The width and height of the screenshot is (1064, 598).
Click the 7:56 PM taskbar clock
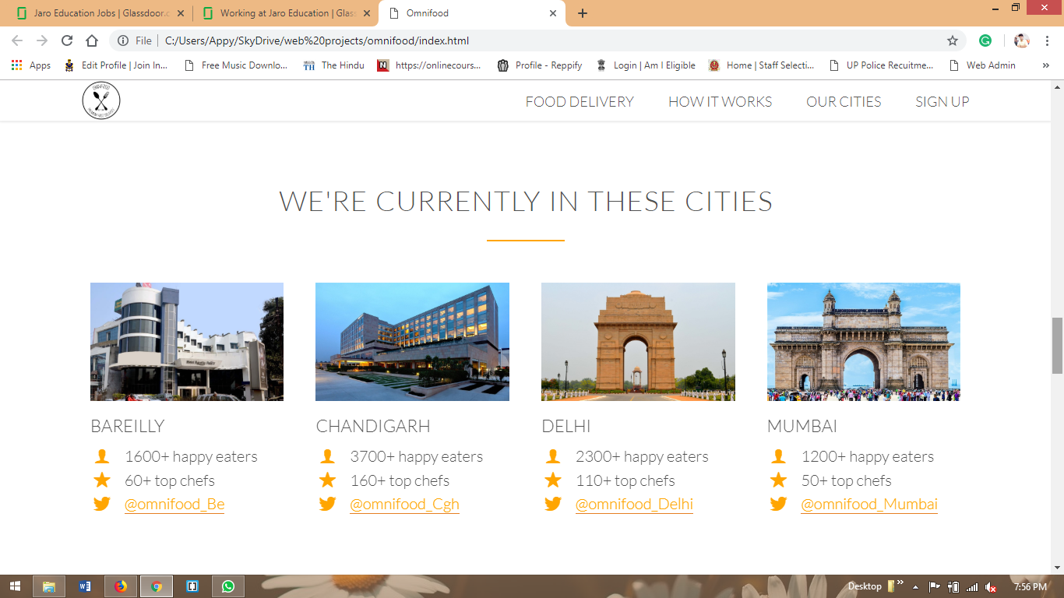1031,587
